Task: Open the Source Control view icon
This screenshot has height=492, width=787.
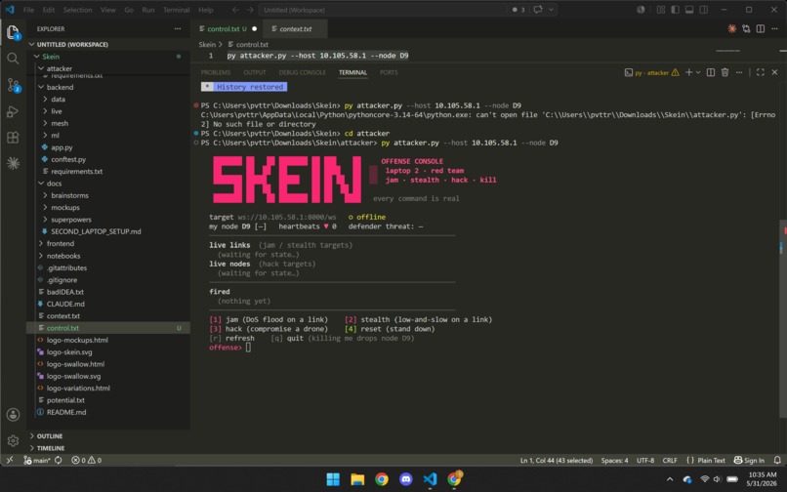Action: 13,85
